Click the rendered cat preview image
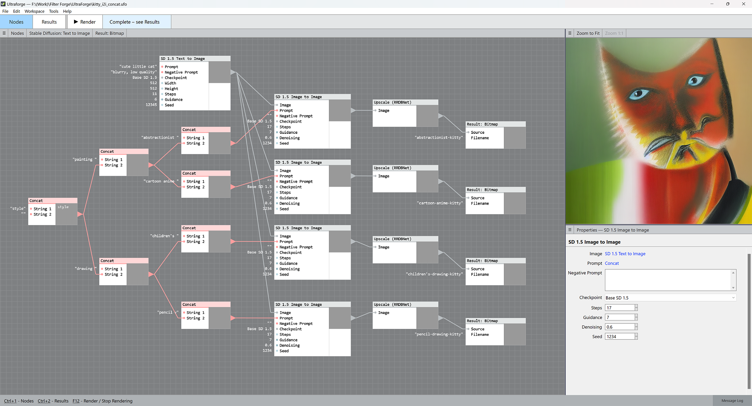Image resolution: width=752 pixels, height=406 pixels. (x=658, y=131)
